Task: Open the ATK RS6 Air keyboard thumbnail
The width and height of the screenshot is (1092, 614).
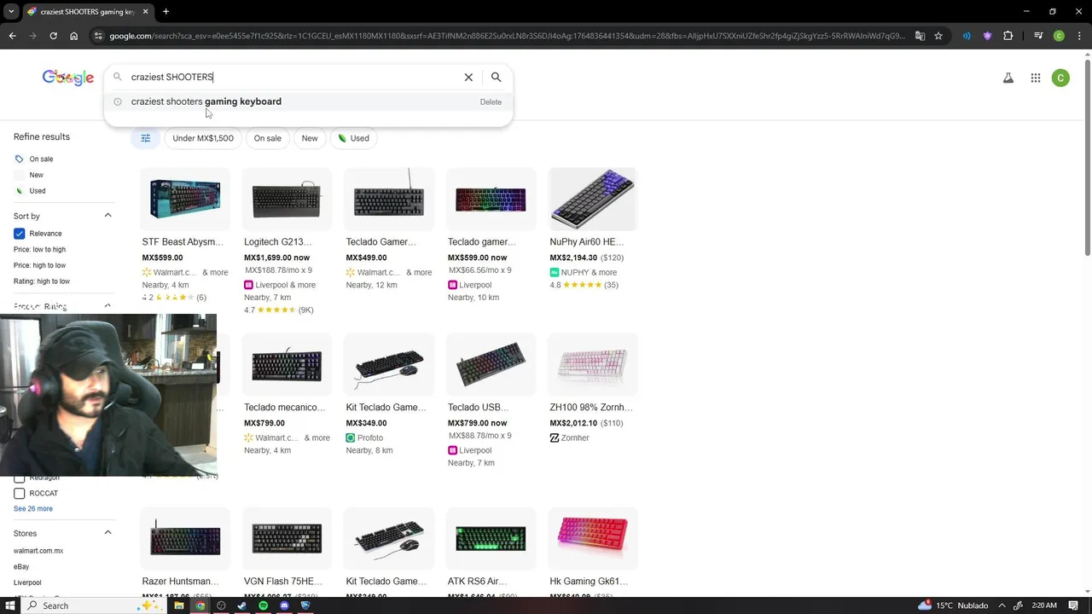Action: click(491, 537)
